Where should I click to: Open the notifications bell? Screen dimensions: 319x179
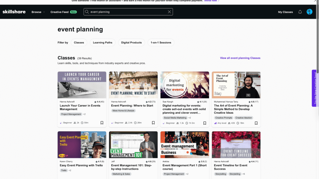[x=300, y=12]
